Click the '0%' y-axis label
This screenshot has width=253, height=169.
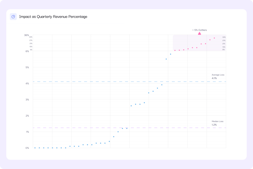(x=27, y=148)
